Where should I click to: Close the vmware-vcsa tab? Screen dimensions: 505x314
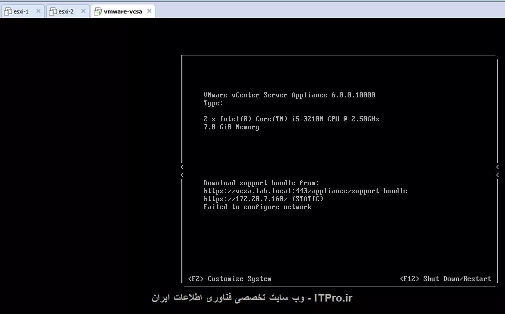point(149,11)
